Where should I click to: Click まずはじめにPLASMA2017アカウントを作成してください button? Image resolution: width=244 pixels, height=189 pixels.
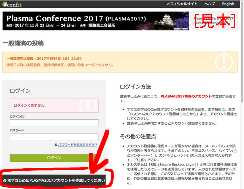pos(54,180)
